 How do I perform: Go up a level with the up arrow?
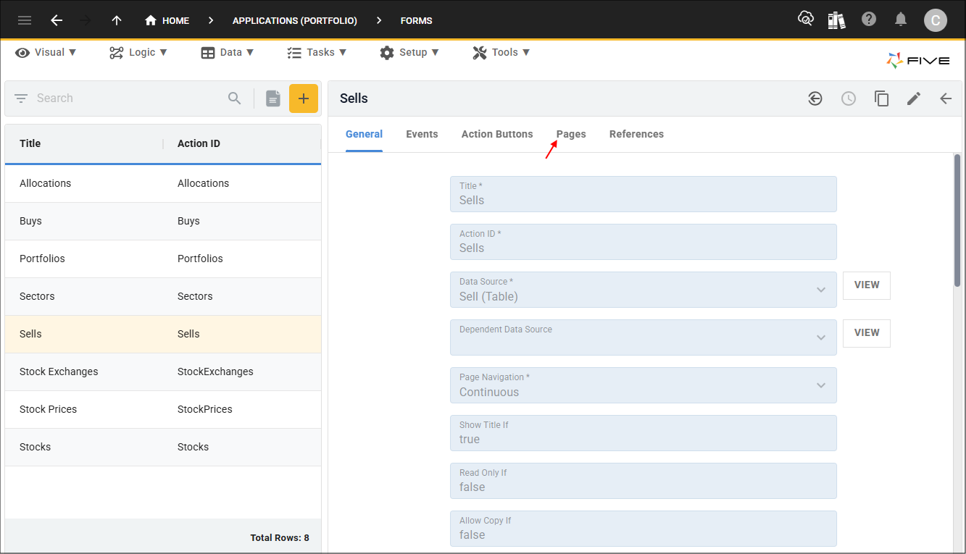point(117,20)
